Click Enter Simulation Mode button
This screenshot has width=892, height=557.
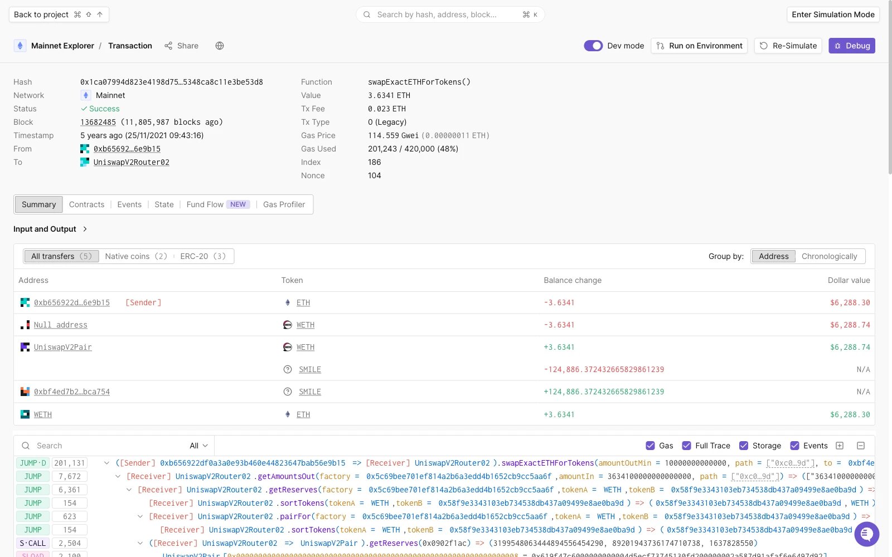click(x=833, y=14)
